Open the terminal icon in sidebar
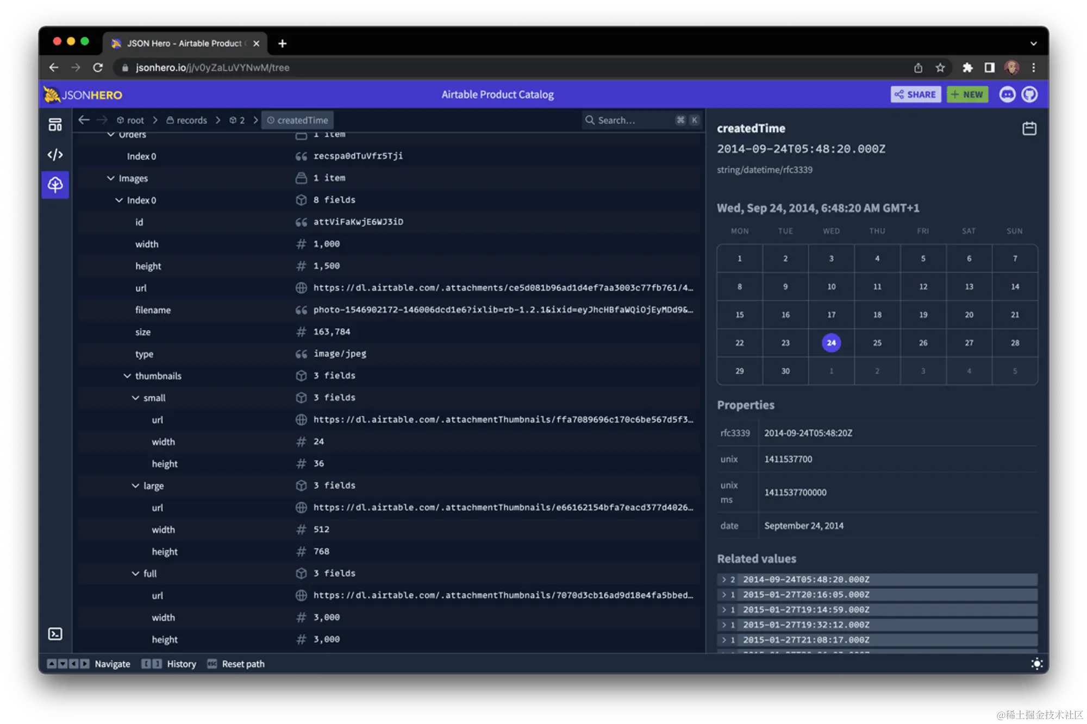 (55, 634)
